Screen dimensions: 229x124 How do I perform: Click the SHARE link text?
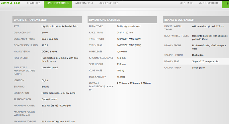[188, 3]
